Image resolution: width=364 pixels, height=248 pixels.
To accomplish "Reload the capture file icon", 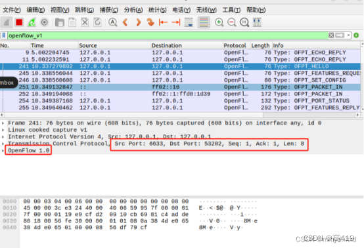I will click(97, 22).
